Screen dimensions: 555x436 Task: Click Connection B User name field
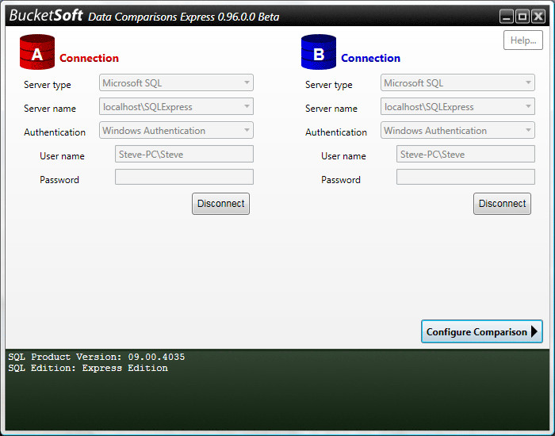(x=465, y=154)
